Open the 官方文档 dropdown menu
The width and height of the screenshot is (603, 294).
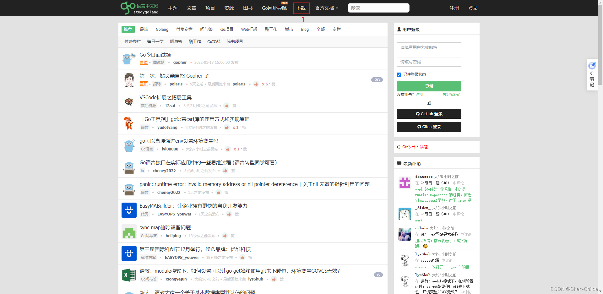point(326,8)
